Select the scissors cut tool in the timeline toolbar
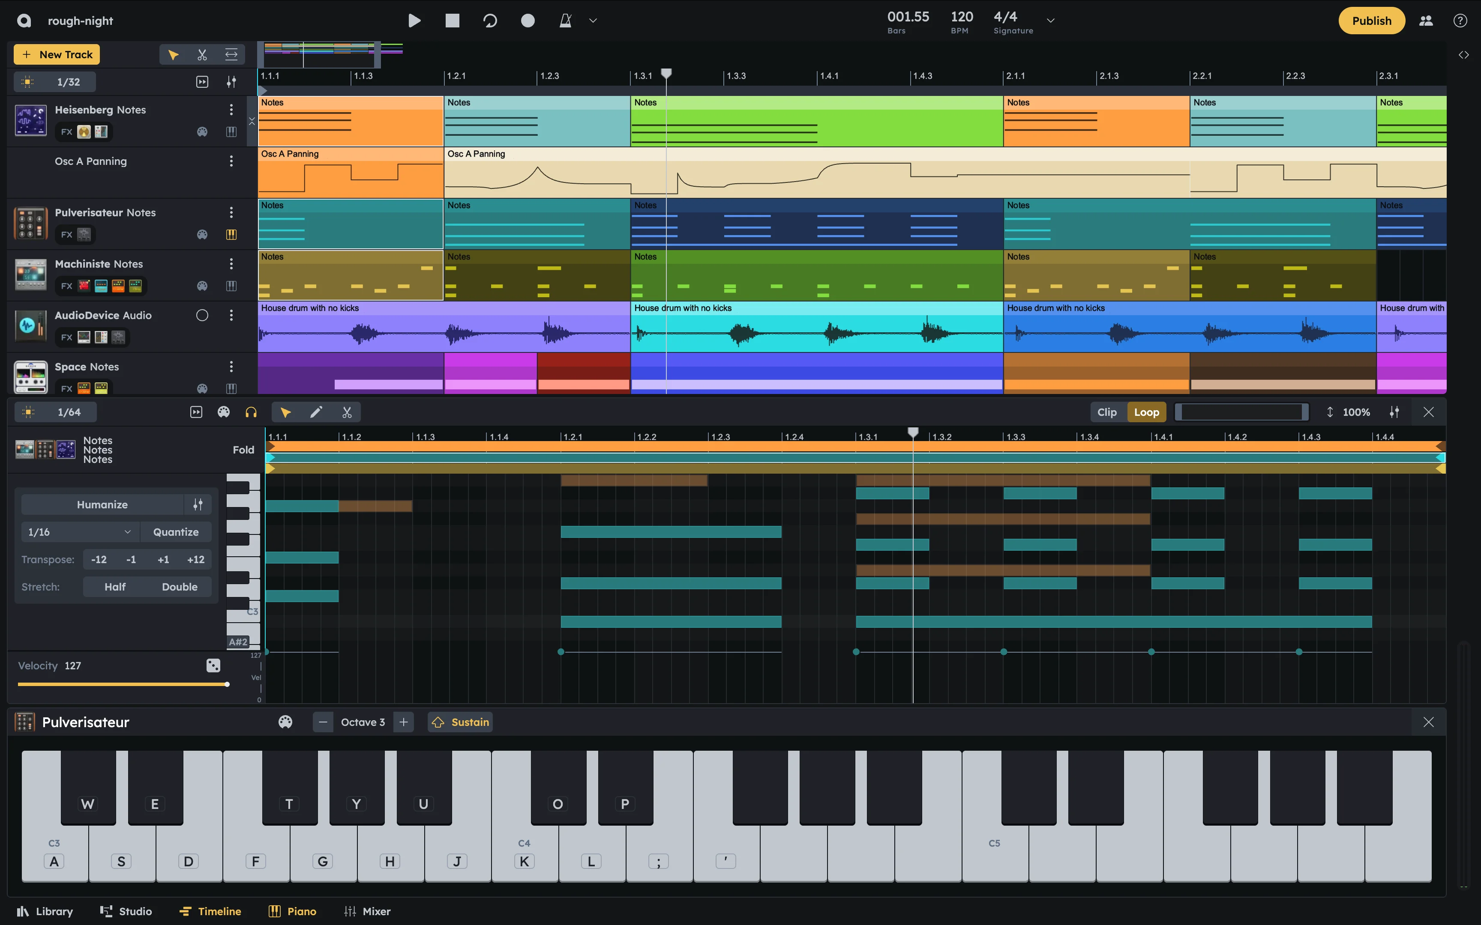 click(x=202, y=54)
